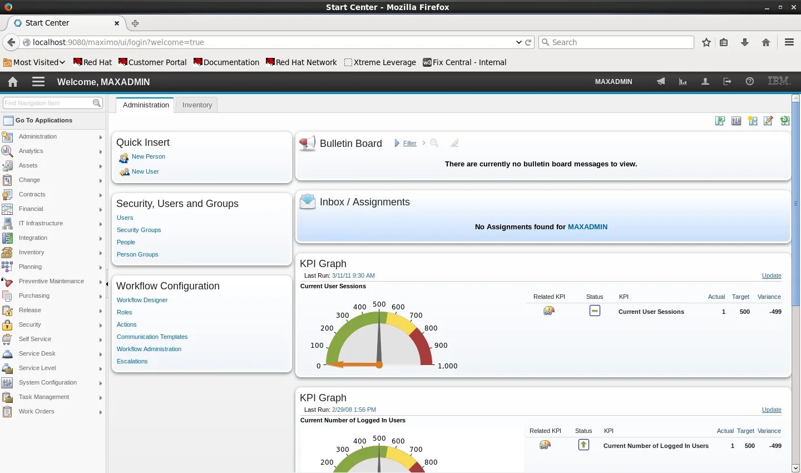Open the URL bar history dropdown arrow
The height and width of the screenshot is (473, 801).
tap(518, 42)
